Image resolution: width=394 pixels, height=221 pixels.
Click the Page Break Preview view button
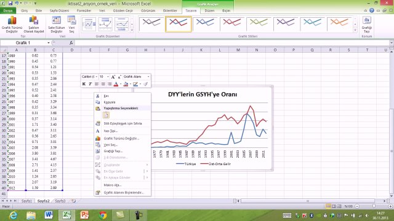tap(339, 206)
